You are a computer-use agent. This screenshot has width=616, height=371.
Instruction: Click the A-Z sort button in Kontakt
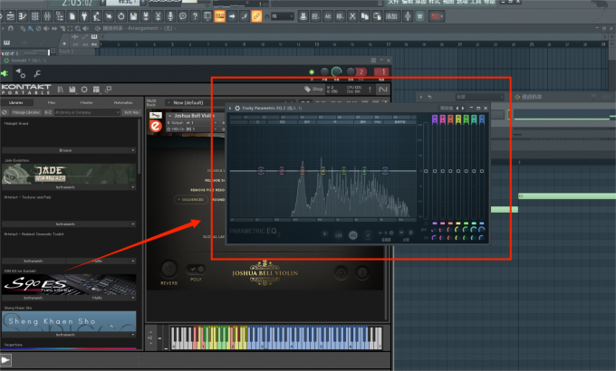[x=48, y=112]
